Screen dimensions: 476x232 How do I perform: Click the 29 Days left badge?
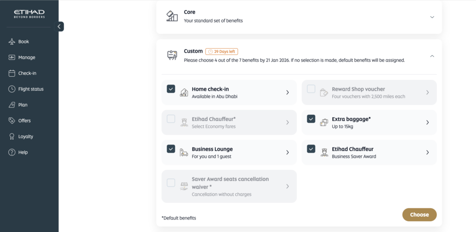coord(222,52)
